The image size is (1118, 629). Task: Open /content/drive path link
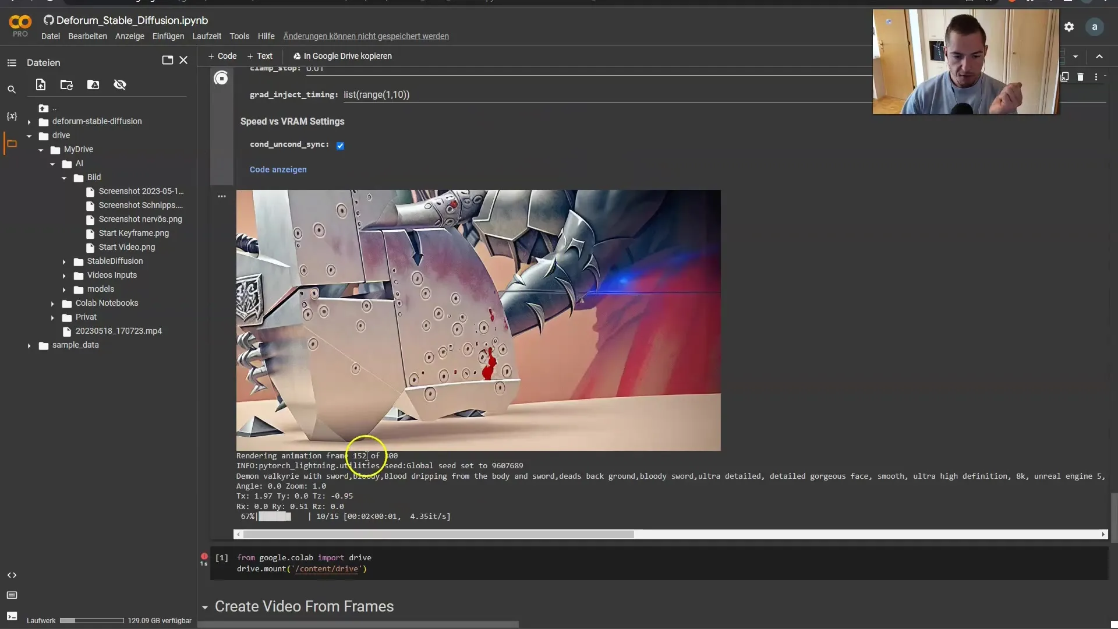point(326,569)
